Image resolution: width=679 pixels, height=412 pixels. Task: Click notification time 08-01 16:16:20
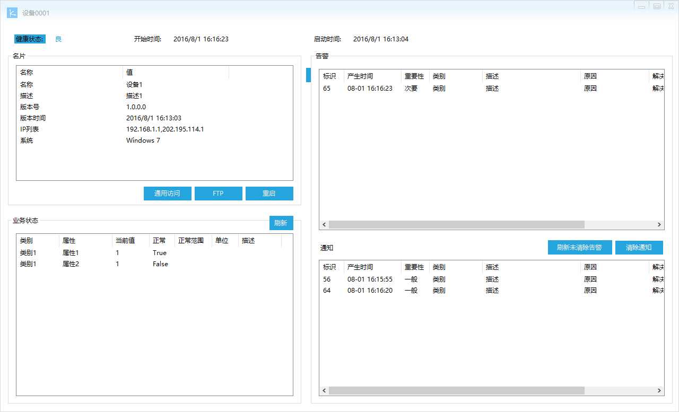(370, 291)
